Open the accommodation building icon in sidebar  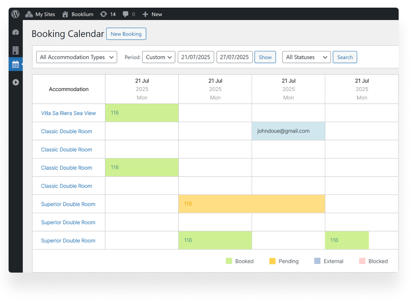(16, 50)
